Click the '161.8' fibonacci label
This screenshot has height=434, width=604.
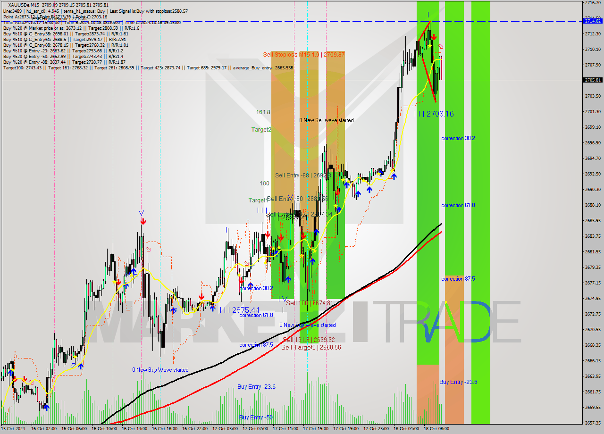tap(263, 112)
